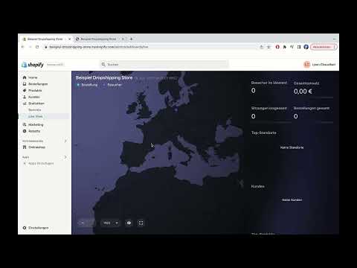This screenshot has width=357, height=268.
Task: Expand the Vertriebskanäle chevron
Action: pyautogui.click(x=65, y=141)
